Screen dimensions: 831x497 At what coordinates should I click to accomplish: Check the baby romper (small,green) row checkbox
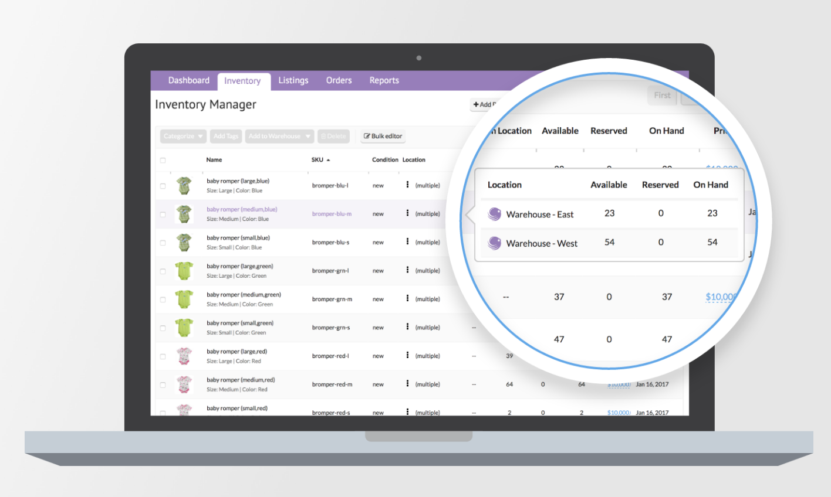163,327
